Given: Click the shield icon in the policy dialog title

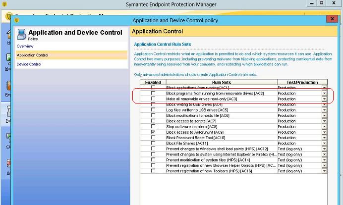Looking at the screenshot, I should tap(17, 20).
